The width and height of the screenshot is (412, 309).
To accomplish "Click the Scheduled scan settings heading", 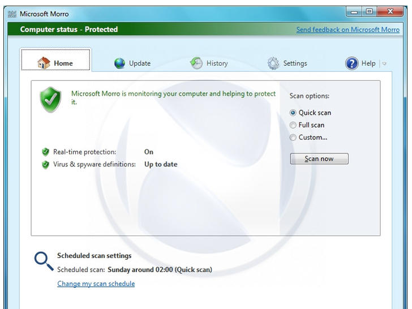I will pyautogui.click(x=95, y=256).
